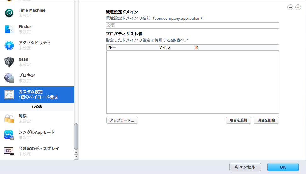Viewport: 306px width, 174px height.
Task: Click the tvOS restrictions (制限) padlock icon
Action: [x=9, y=119]
